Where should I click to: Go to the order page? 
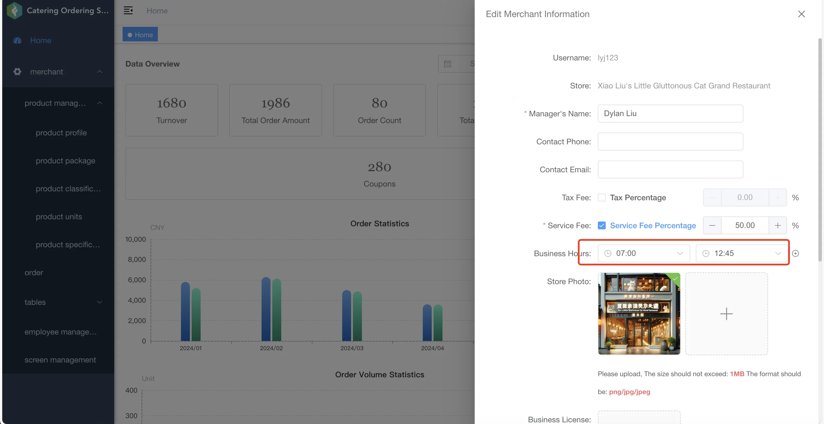(34, 272)
